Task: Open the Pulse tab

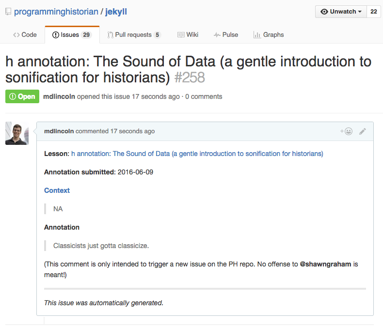Action: tap(226, 35)
